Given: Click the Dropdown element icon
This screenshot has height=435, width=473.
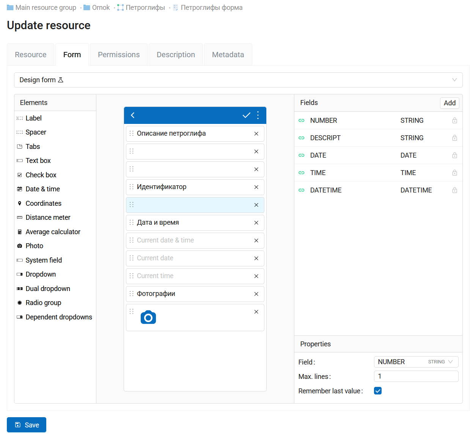Looking at the screenshot, I should coord(20,274).
